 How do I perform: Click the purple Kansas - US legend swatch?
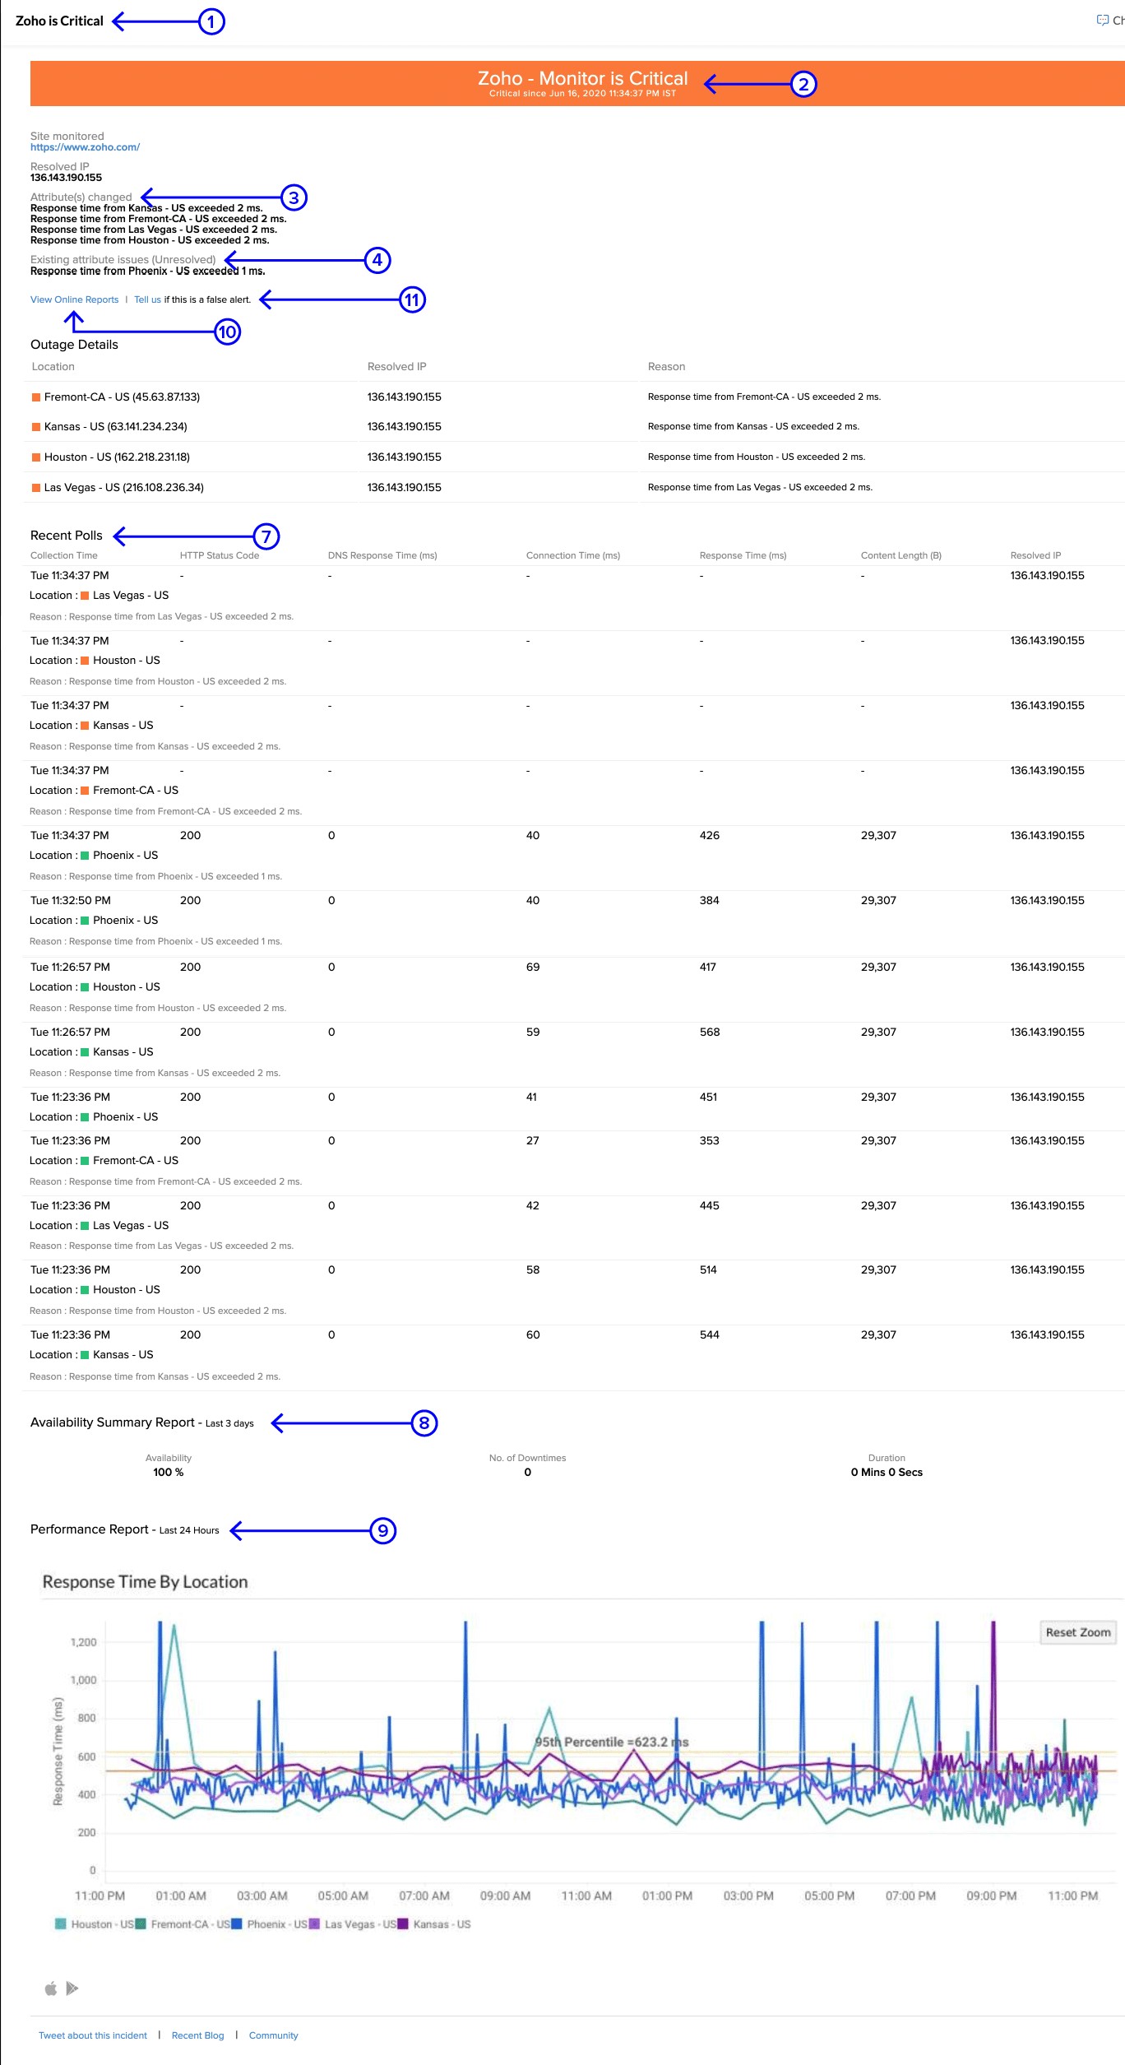403,1924
